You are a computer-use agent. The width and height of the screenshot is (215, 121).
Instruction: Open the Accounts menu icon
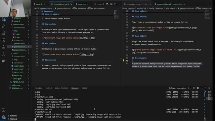point(3,110)
